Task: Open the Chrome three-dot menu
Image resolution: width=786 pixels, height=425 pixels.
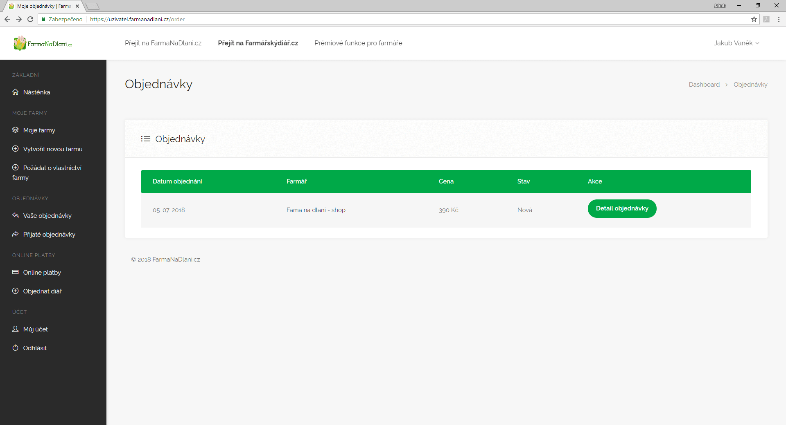Action: (779, 19)
